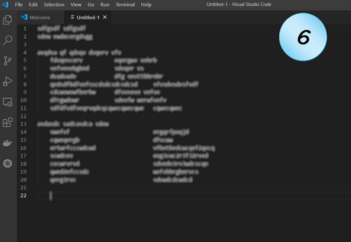Click the blue circle labeled 6

click(x=303, y=37)
